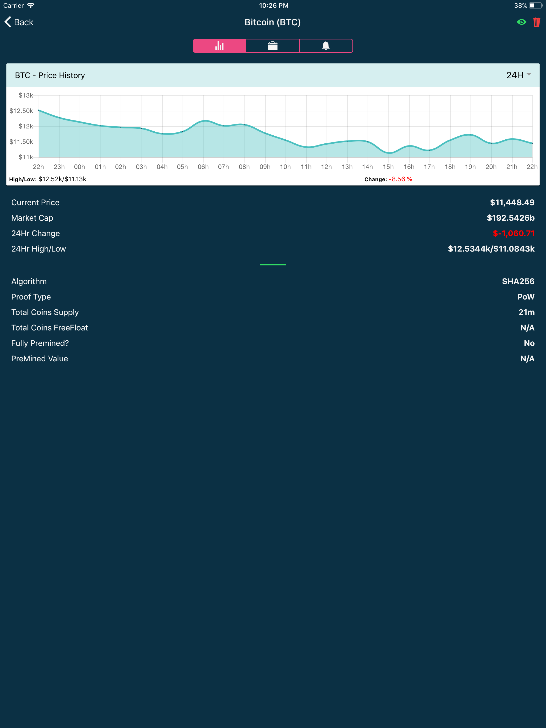Tap the Back chevron arrow

pos(8,22)
